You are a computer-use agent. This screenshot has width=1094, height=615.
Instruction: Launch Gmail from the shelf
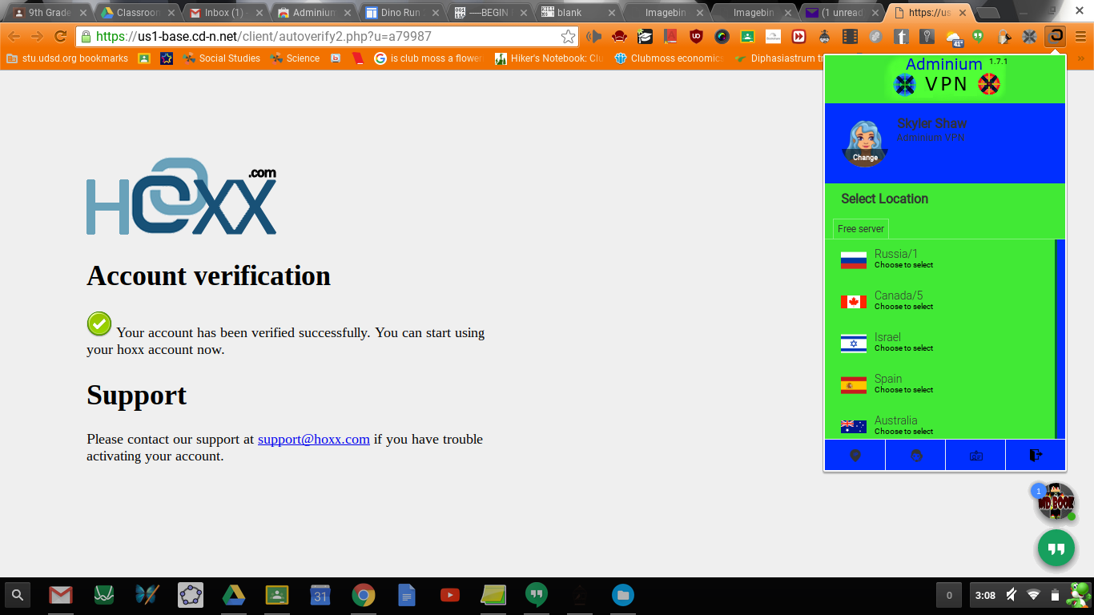pyautogui.click(x=61, y=595)
